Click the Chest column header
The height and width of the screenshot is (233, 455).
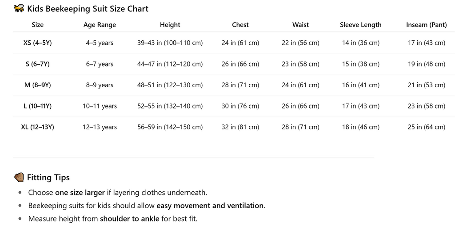(240, 25)
